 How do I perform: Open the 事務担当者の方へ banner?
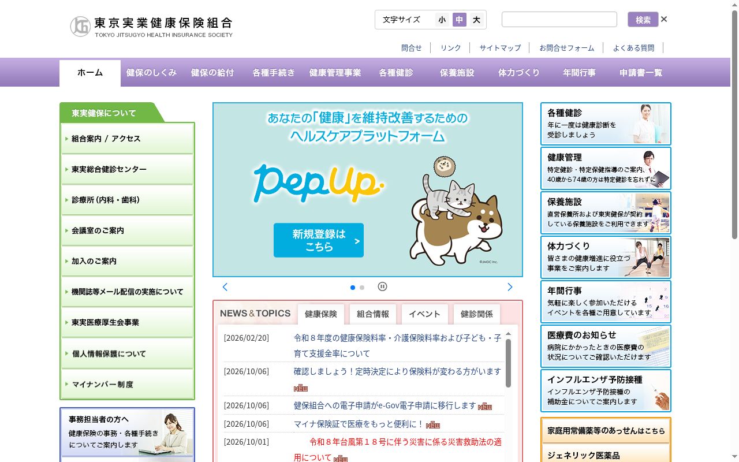coord(127,433)
